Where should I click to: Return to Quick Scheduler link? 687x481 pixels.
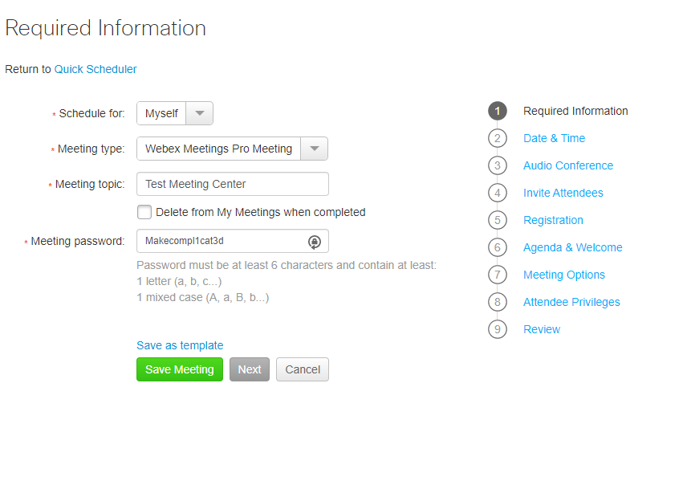[95, 69]
